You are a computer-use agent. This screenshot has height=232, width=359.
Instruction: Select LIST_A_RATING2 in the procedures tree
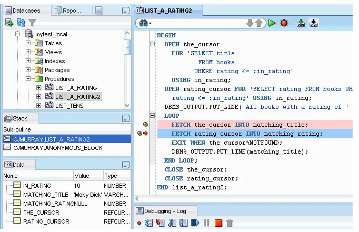tap(78, 97)
